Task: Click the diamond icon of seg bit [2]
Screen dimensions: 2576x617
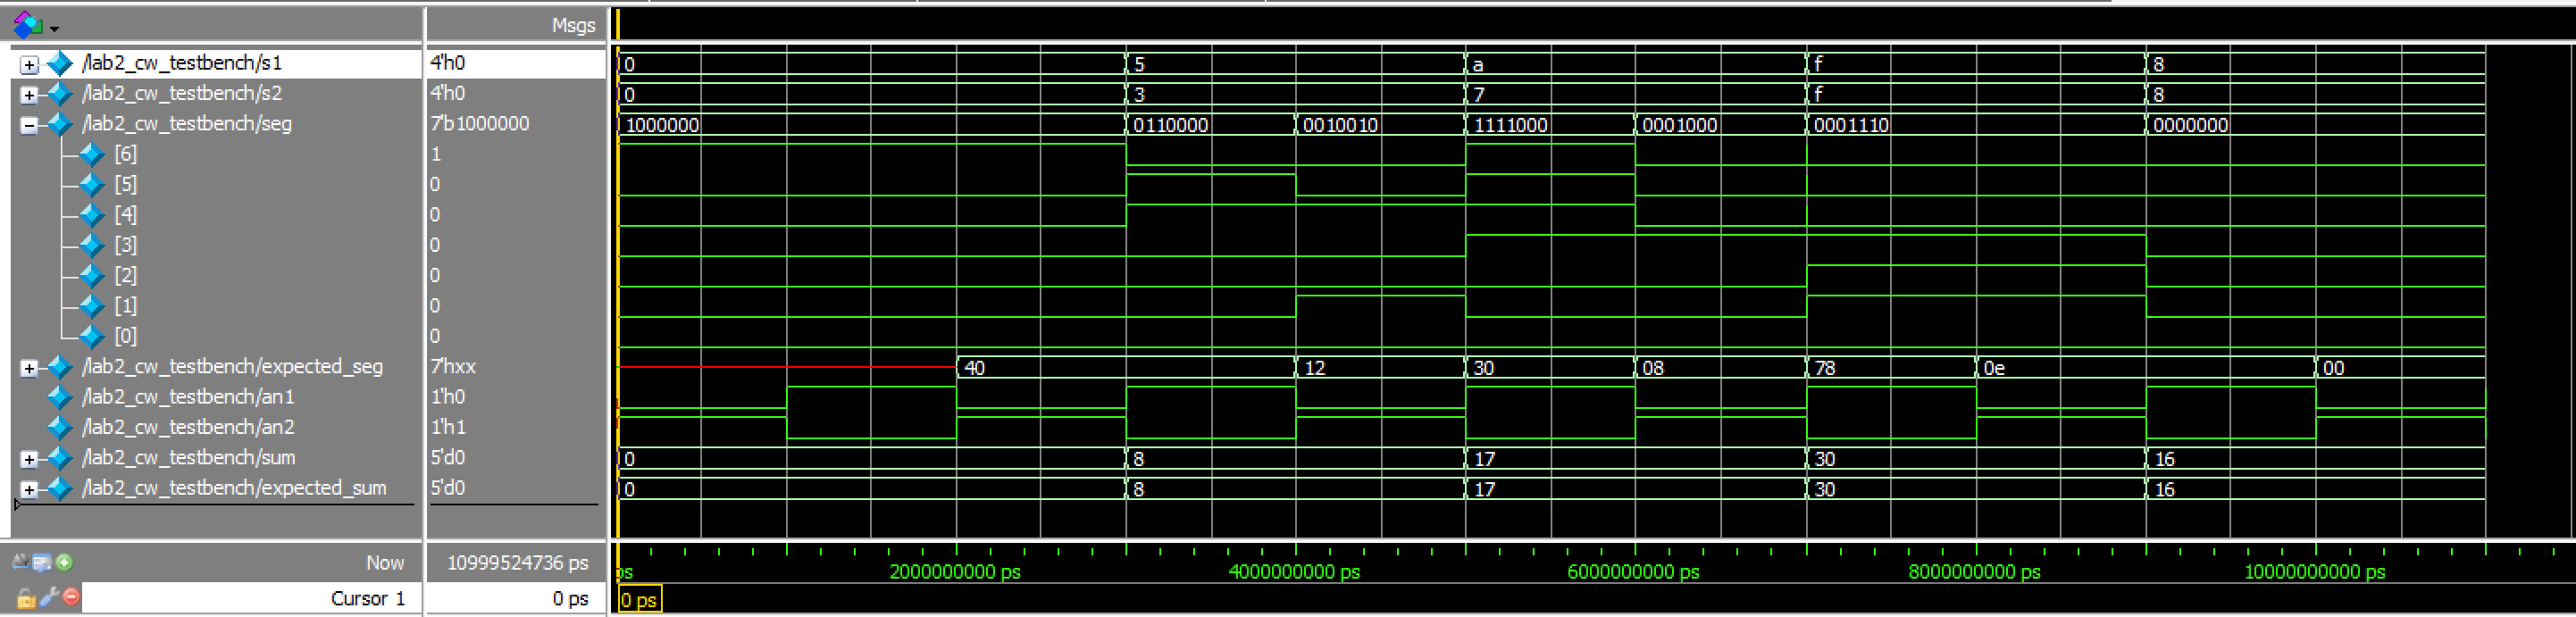Action: coord(92,275)
